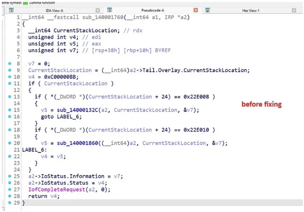Toggle breakpoint dot on line 8
Viewport: 304px width, 212px height.
[10, 63]
